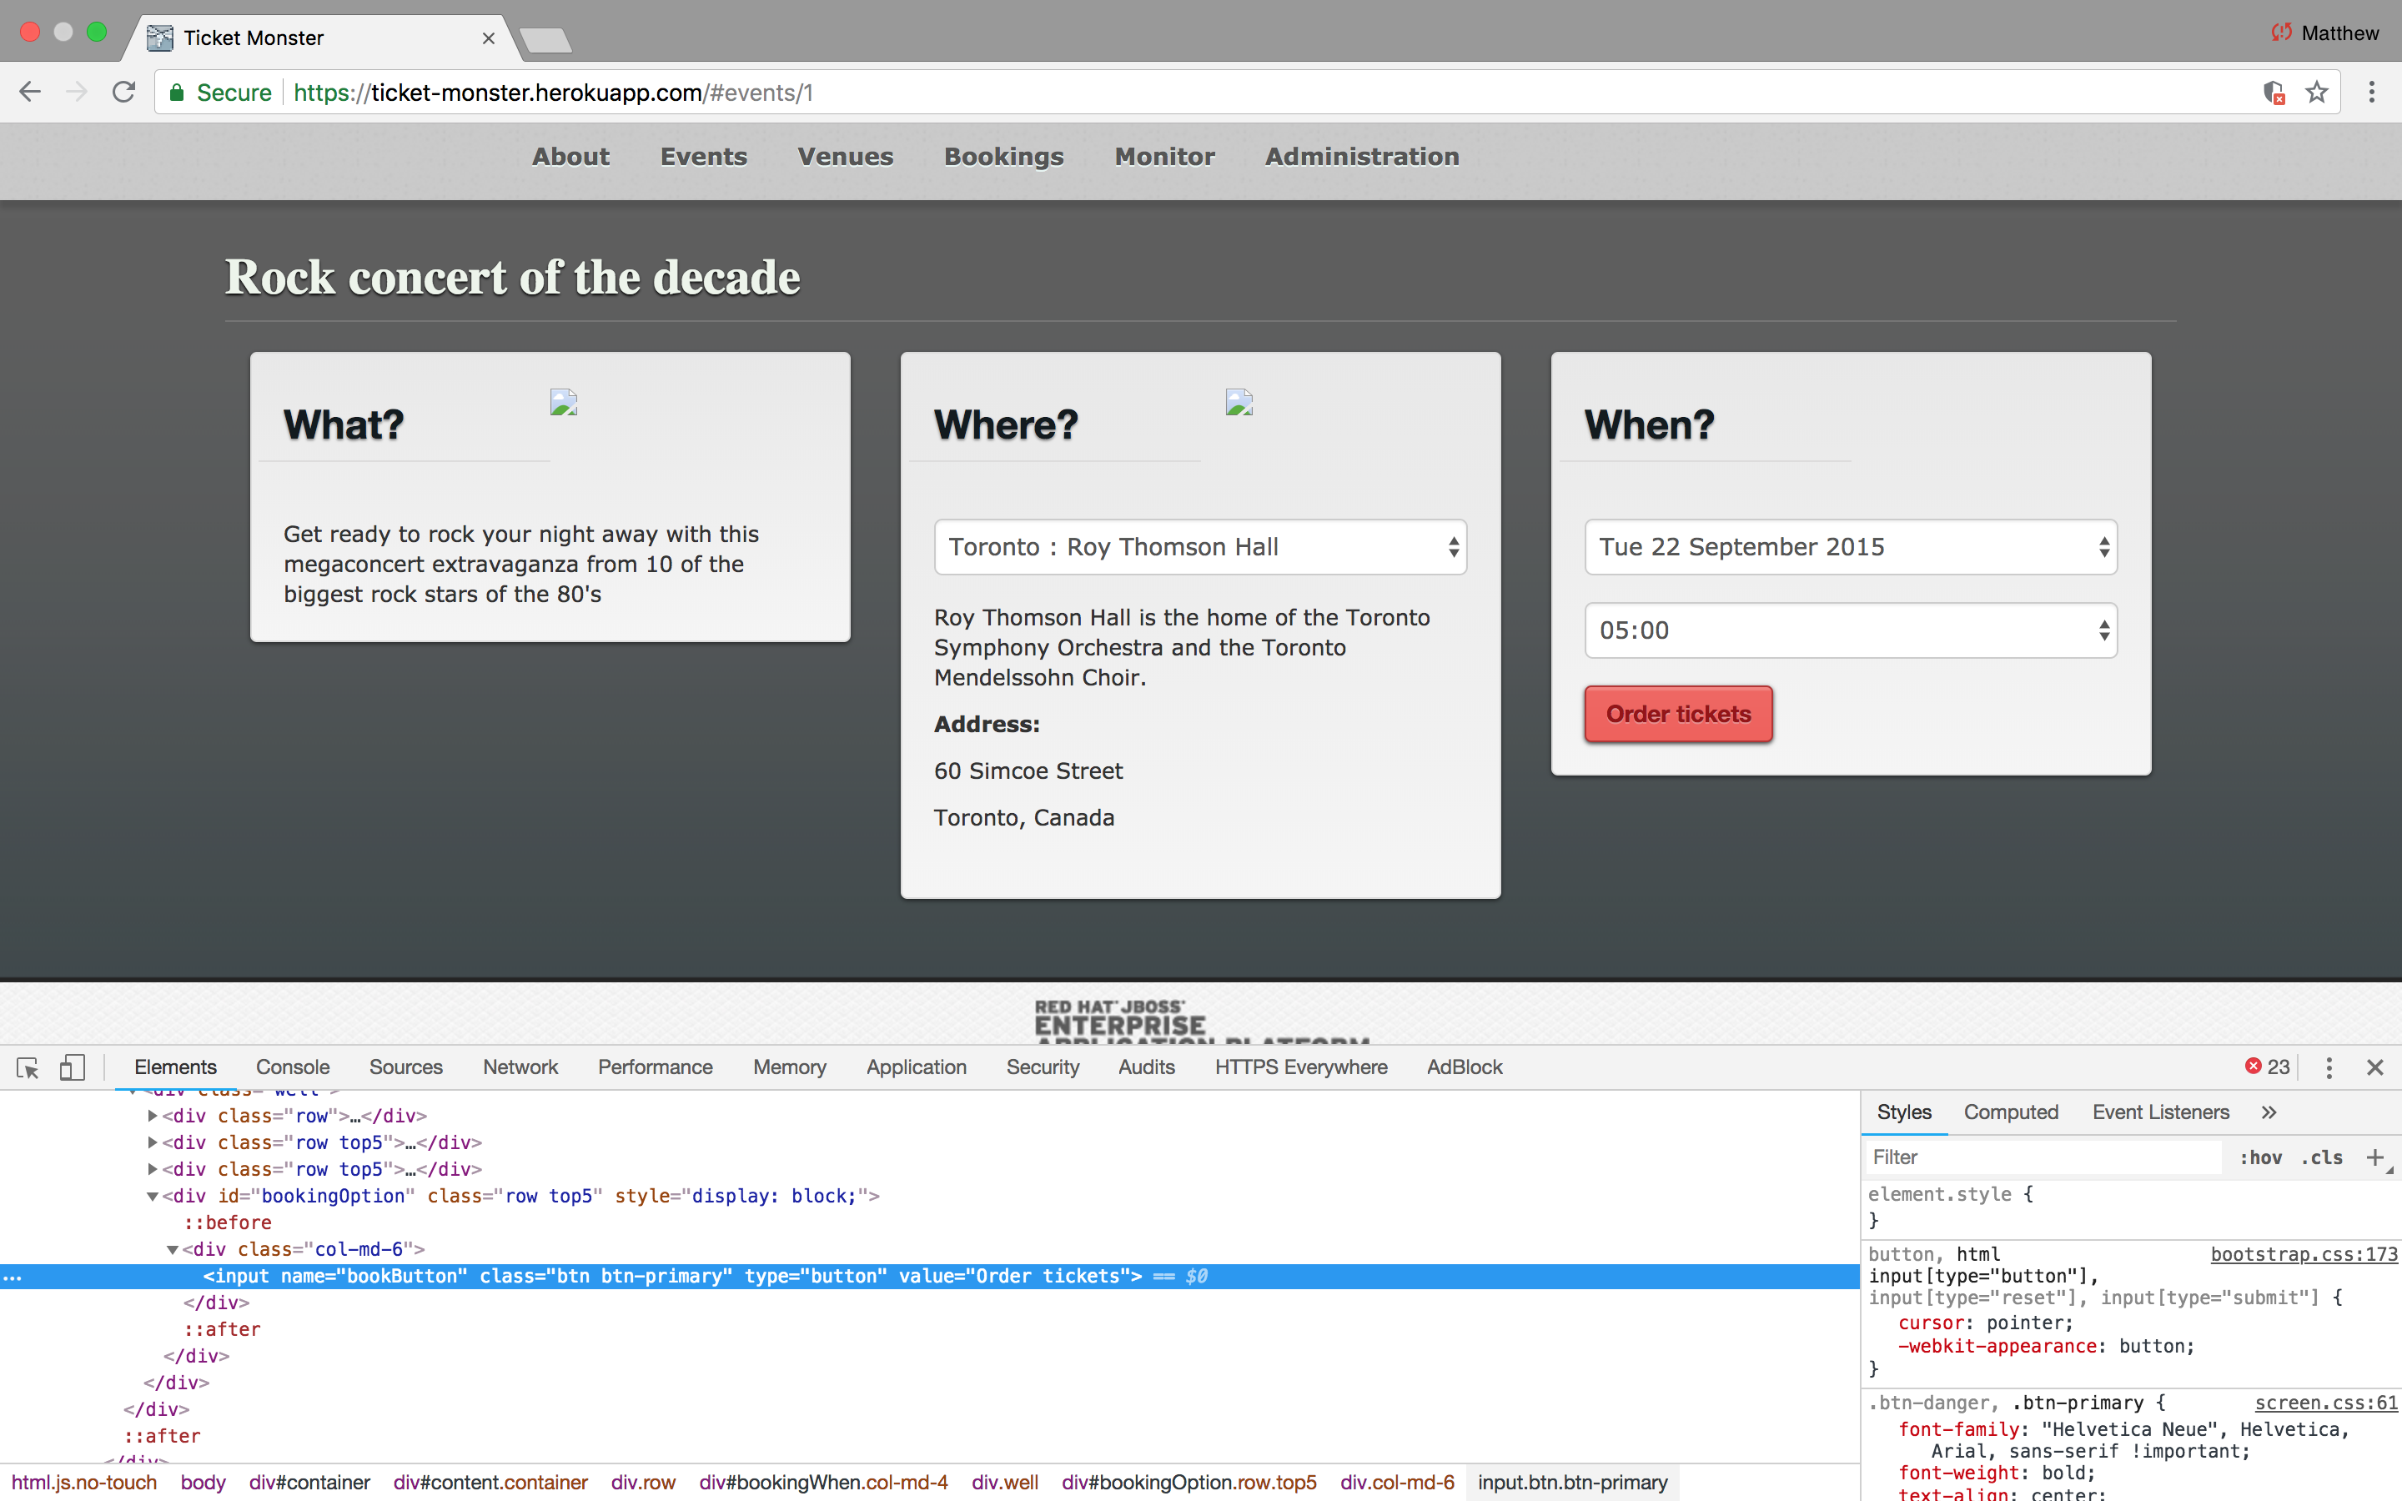Toggle the :hov element state panel
Image resolution: width=2402 pixels, height=1501 pixels.
coord(2260,1157)
